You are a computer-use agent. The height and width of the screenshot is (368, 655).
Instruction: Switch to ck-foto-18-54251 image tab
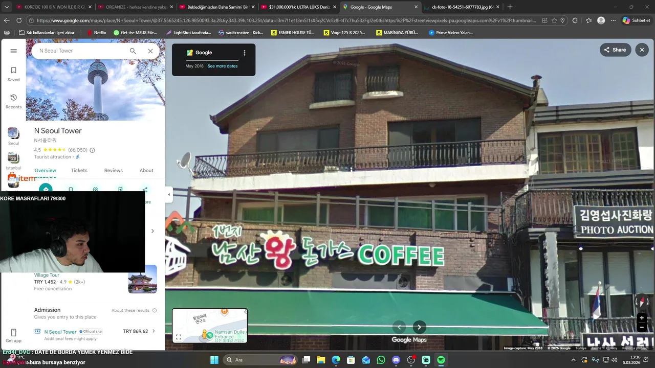point(462,7)
